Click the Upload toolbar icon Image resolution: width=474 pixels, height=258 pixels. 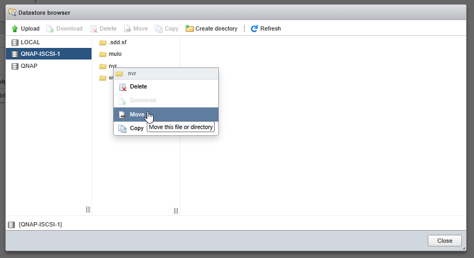(x=15, y=28)
